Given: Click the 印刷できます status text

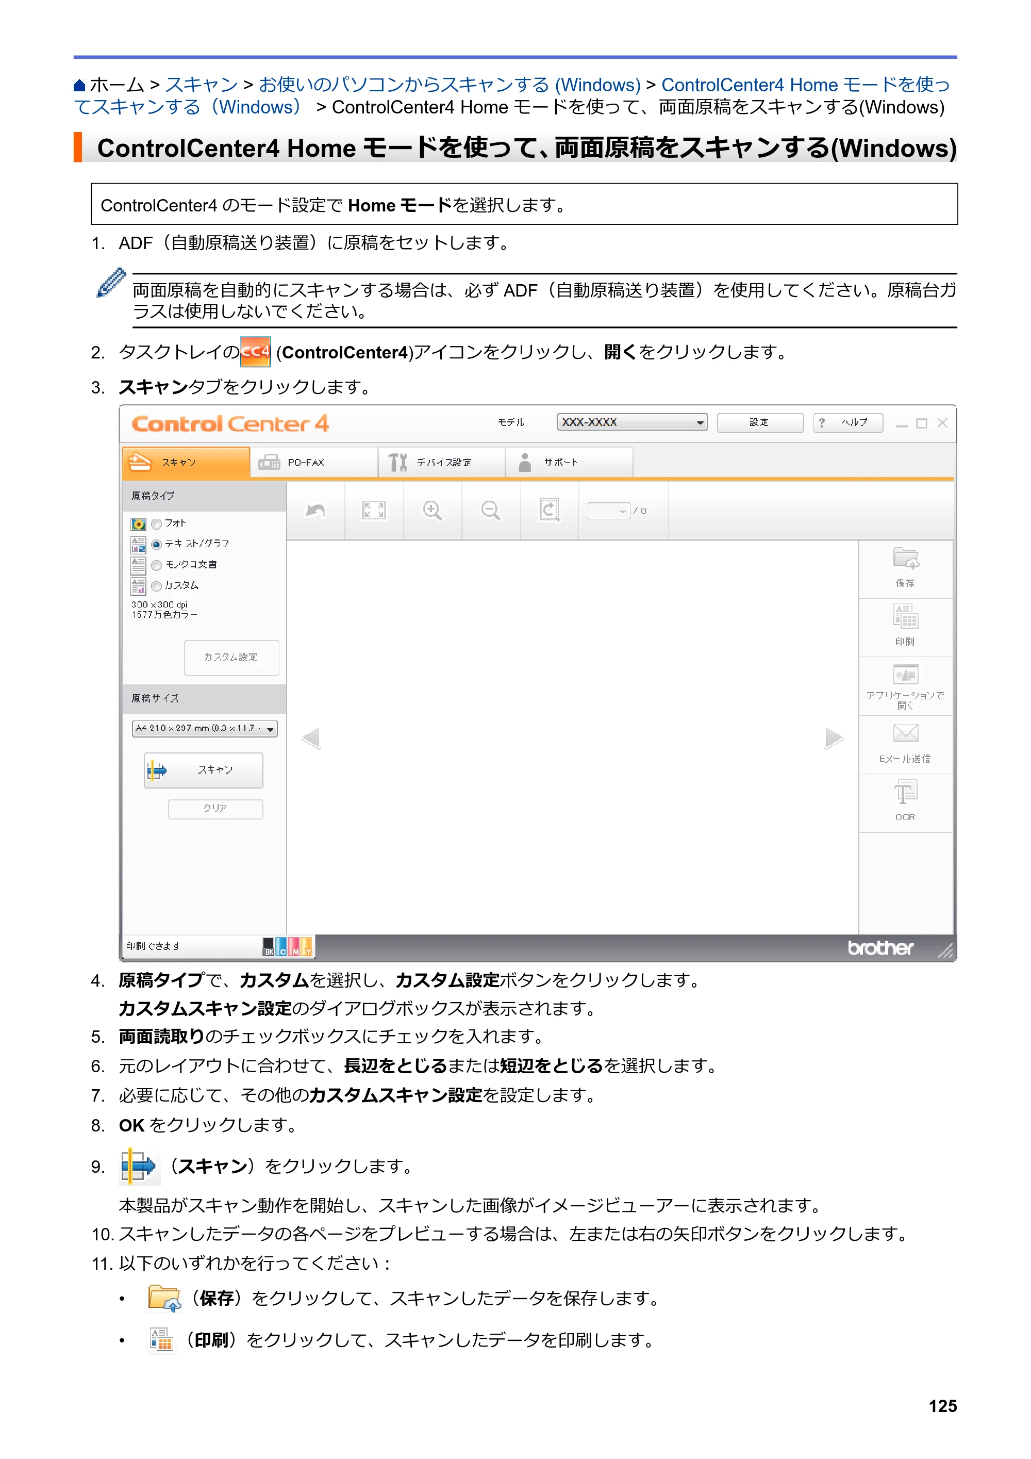Looking at the screenshot, I should pos(154,946).
